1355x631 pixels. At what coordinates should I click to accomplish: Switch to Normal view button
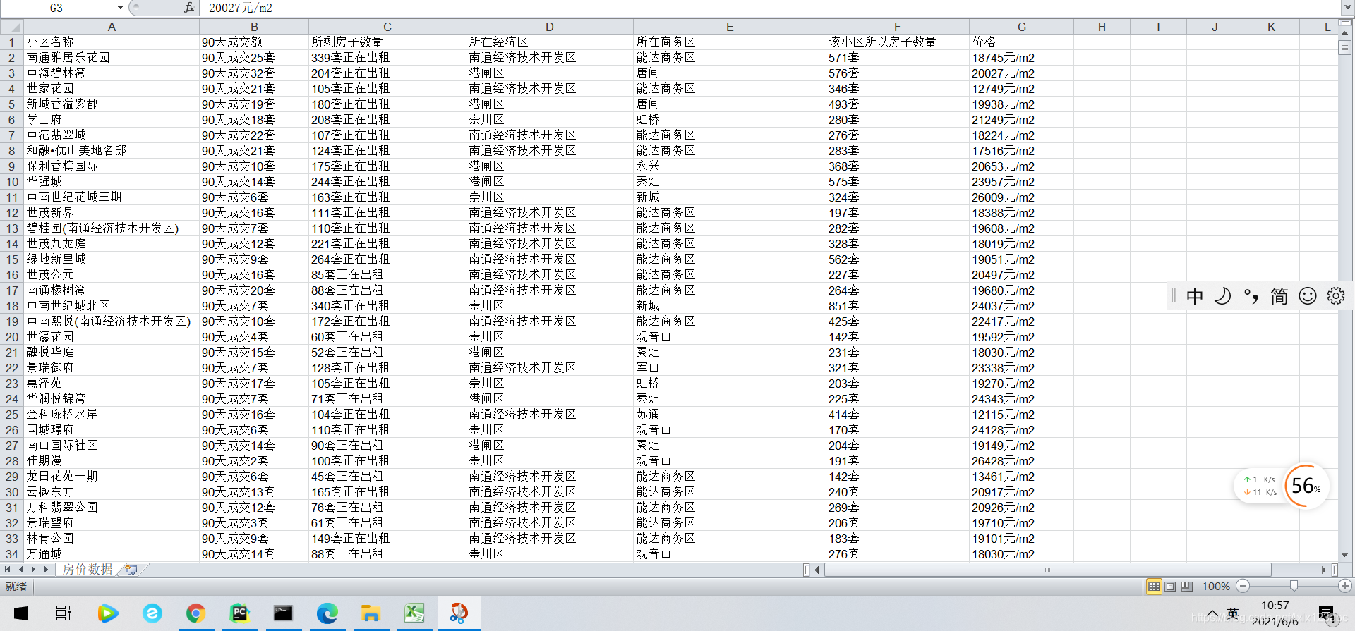tap(1154, 586)
